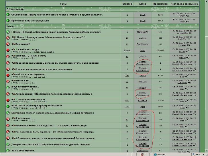Open last post icon next to Kid-Lair
The height and width of the screenshot is (156, 208).
click(188, 152)
